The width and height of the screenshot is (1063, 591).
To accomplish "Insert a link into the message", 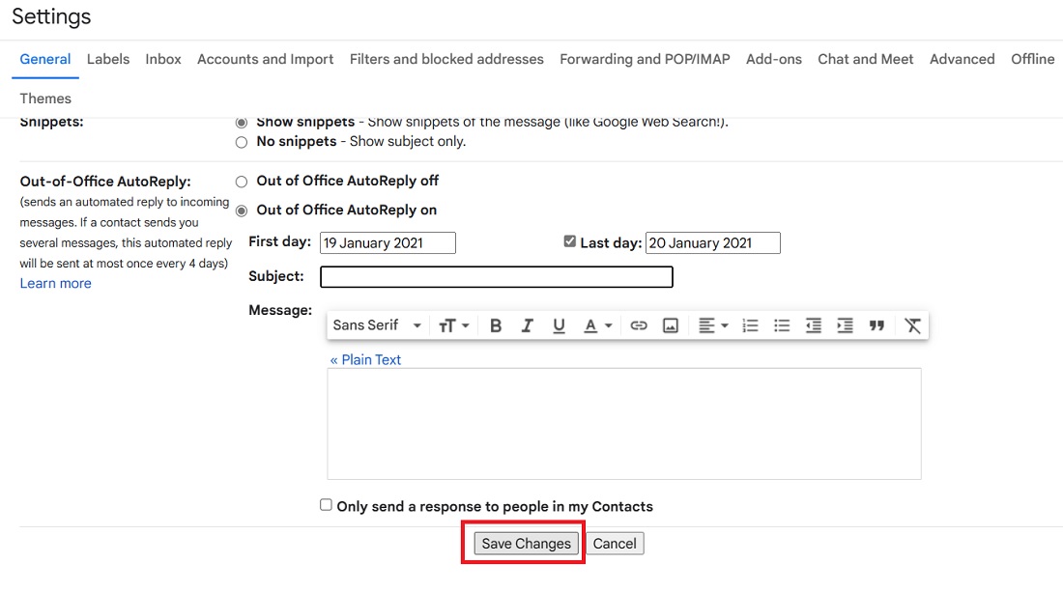I will tap(639, 325).
